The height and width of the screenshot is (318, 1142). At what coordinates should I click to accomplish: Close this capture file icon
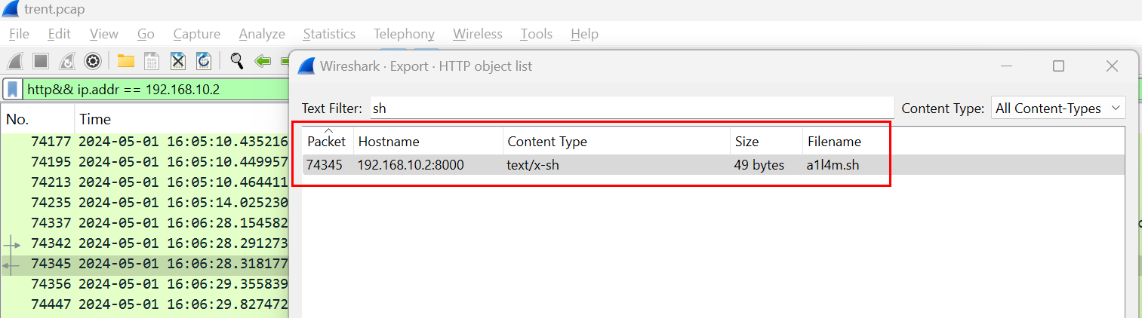coord(177,60)
